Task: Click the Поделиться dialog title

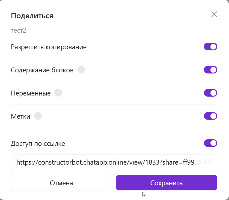Action: pyautogui.click(x=32, y=16)
